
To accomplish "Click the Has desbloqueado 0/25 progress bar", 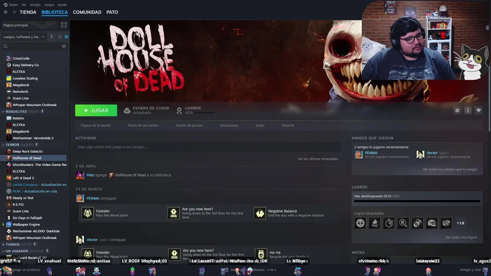I will [x=417, y=201].
